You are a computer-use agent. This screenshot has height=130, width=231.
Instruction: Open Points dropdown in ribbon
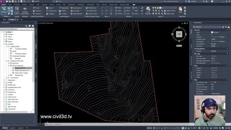[x=37, y=8]
